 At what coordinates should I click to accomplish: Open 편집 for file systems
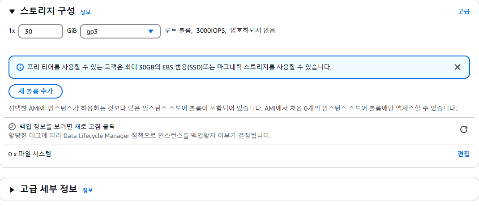463,154
